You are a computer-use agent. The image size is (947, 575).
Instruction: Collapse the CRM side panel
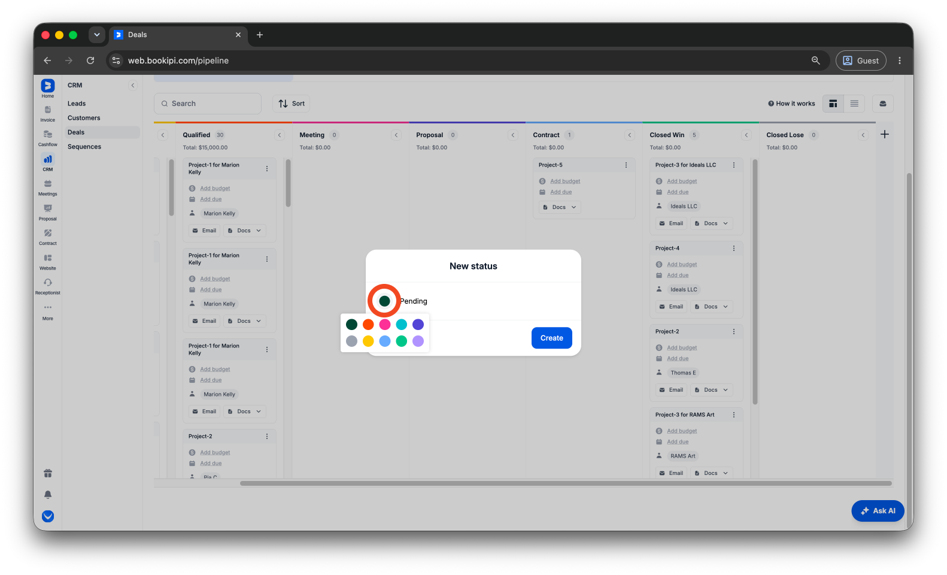(x=133, y=85)
